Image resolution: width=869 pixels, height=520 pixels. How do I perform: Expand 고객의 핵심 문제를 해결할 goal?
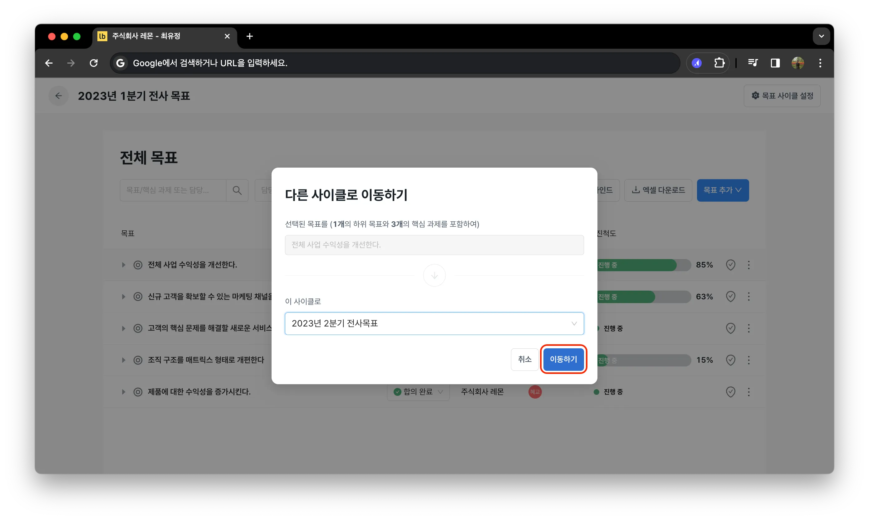pos(123,328)
